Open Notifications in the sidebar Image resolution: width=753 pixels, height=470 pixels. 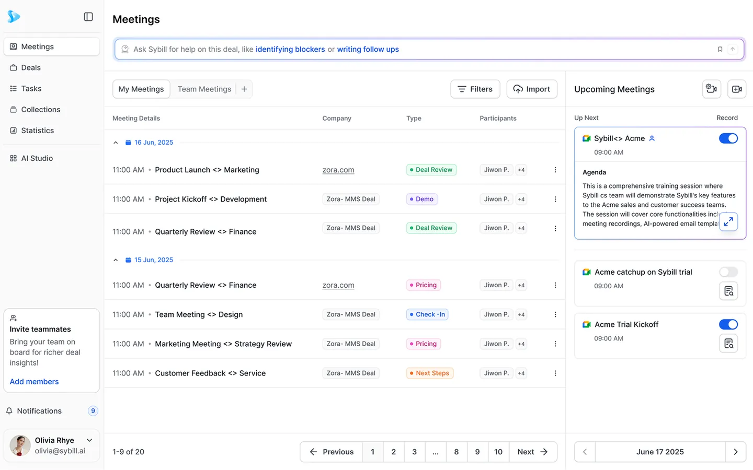(x=51, y=411)
